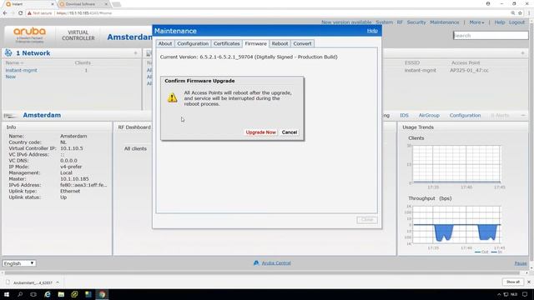Image resolution: width=534 pixels, height=300 pixels.
Task: Click the browser back arrow
Action: [5, 13]
